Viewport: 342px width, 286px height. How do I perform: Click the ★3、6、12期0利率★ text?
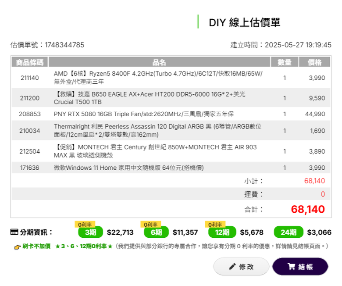coord(84,246)
